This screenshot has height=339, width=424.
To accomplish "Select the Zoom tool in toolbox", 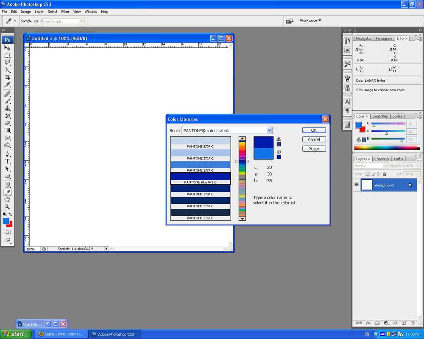I will pos(7,207).
